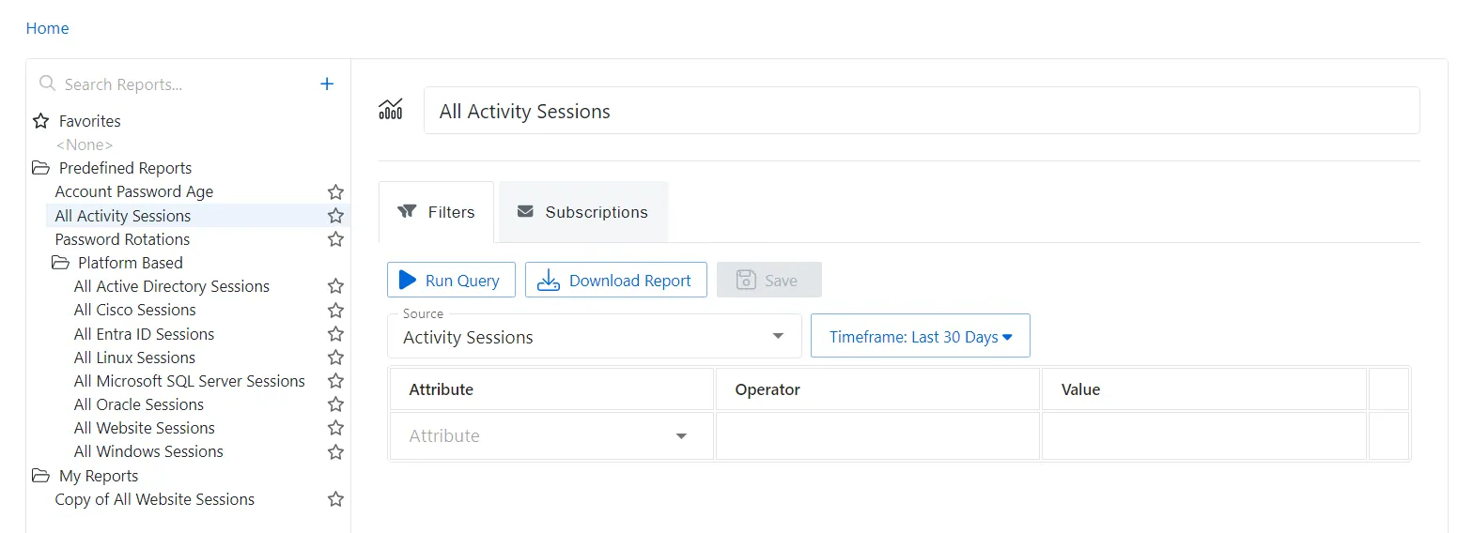Screen dimensions: 1473x533
Task: Go to the Home breadcrumb link
Action: click(x=48, y=28)
